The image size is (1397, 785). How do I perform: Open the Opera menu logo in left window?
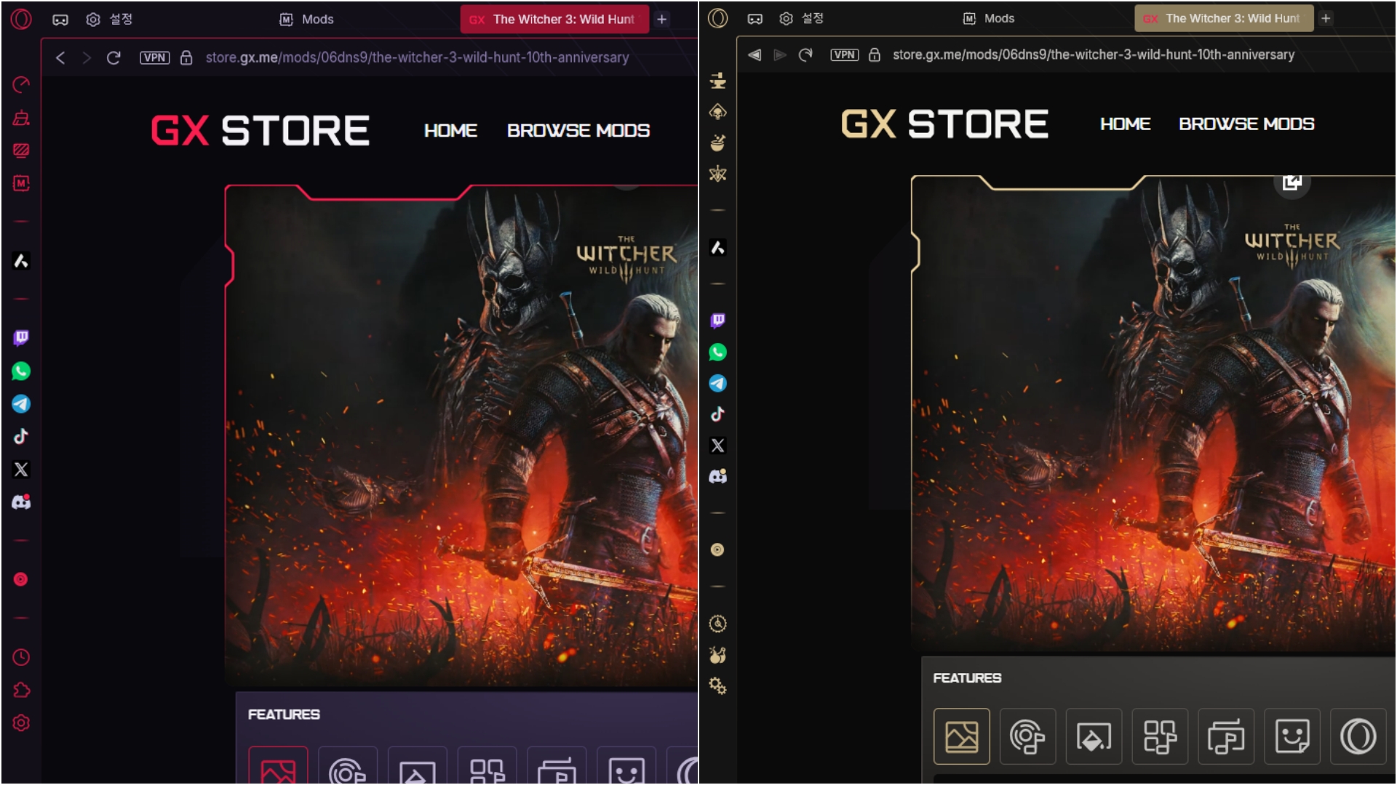point(21,19)
